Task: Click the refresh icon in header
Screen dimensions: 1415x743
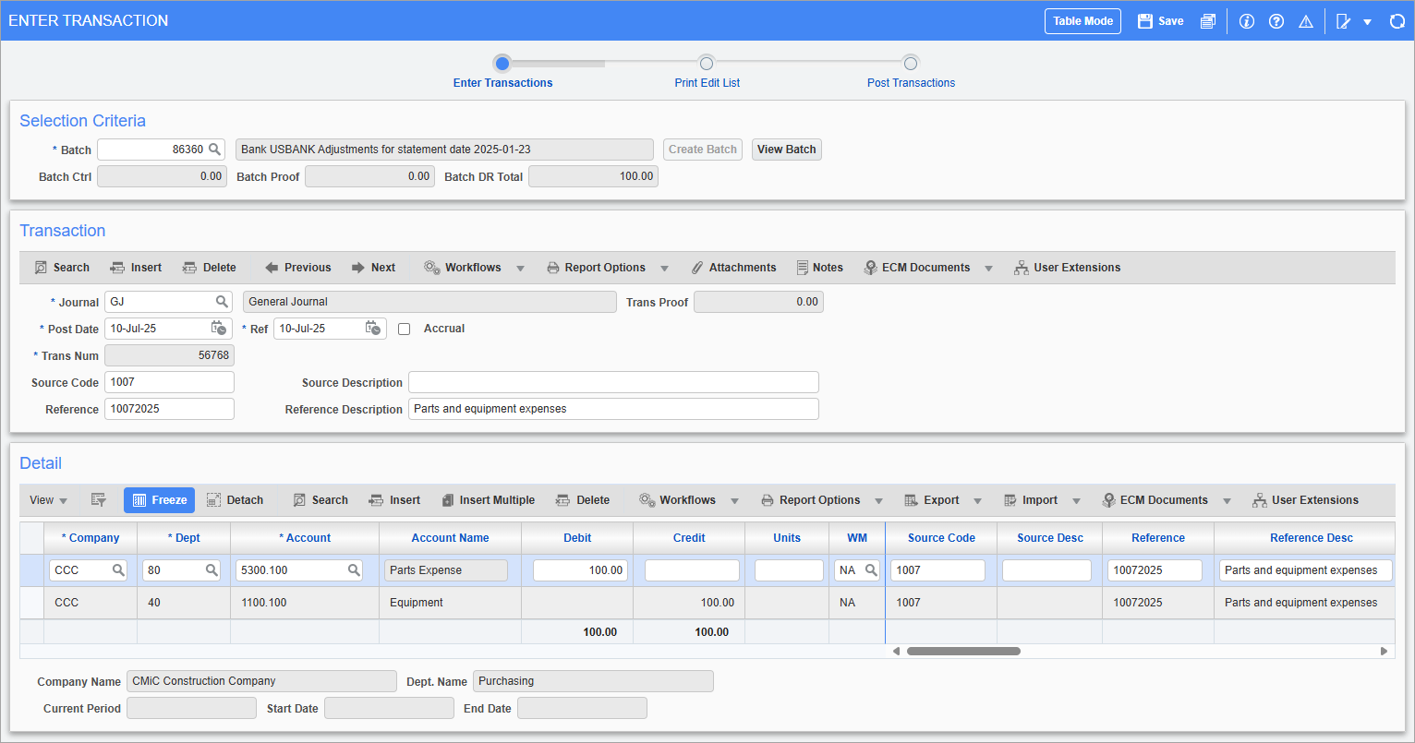Action: pos(1397,21)
